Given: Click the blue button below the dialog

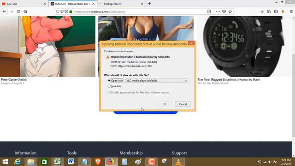Looking at the screenshot, I should (x=146, y=113).
